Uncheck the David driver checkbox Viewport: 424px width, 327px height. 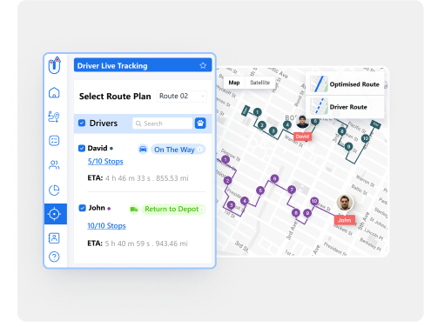tap(82, 148)
